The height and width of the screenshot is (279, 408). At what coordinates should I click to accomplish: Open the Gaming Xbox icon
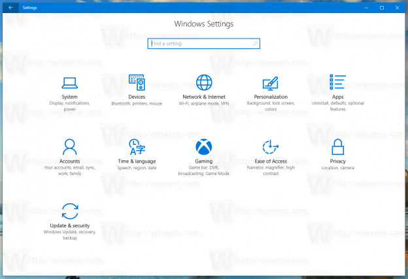pyautogui.click(x=204, y=146)
